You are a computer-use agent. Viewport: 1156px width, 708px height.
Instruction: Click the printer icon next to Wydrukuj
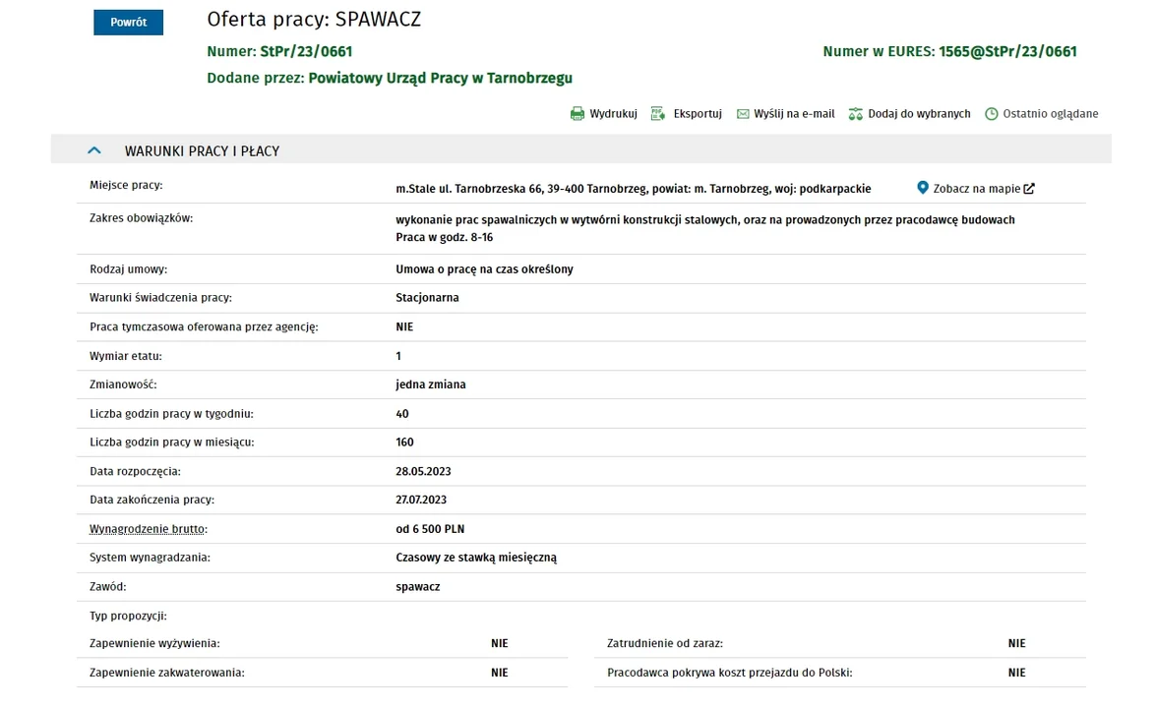click(x=578, y=113)
